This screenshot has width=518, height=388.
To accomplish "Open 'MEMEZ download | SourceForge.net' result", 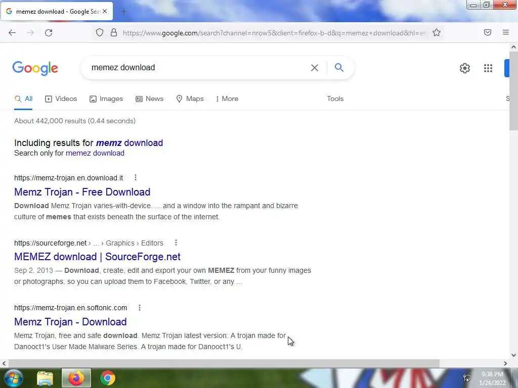I will (97, 257).
